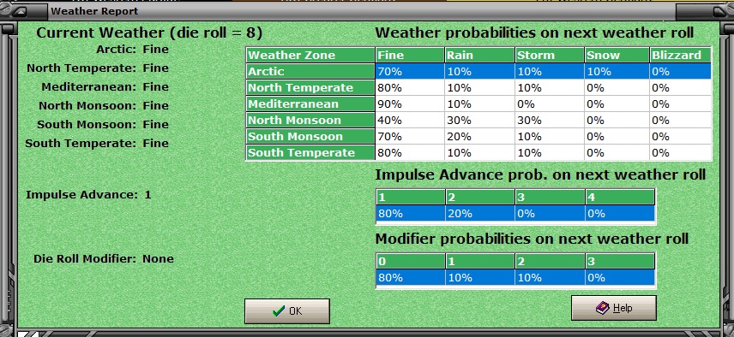Click Arctic Fine cell showing 70%
The image size is (734, 337).
410,71
